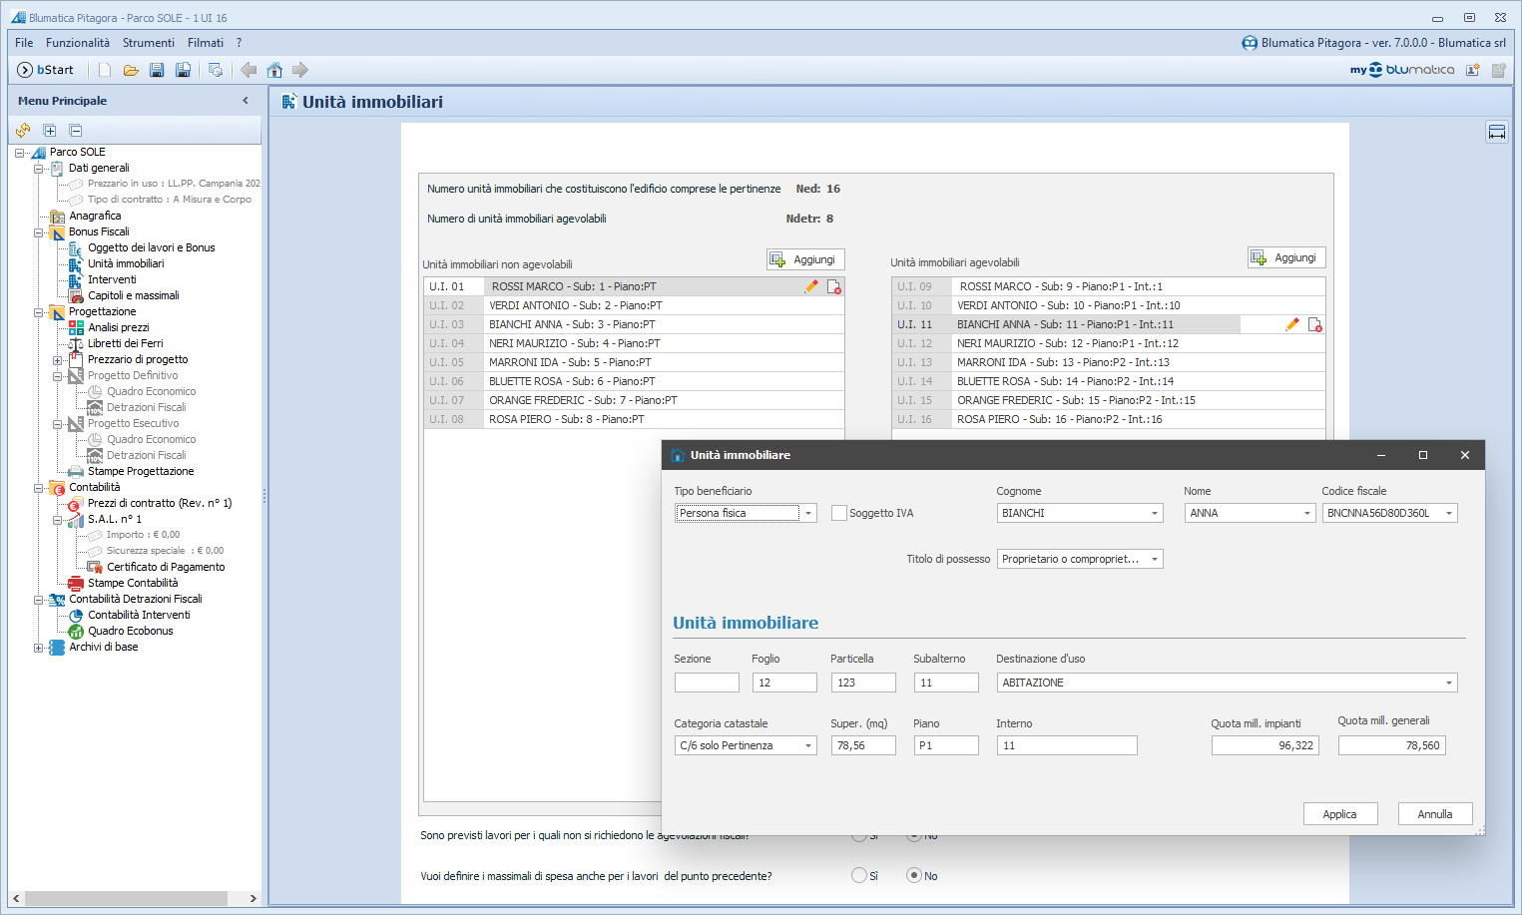Screen dimensions: 1522x915
Task: Open the Cognome dropdown showing BIANCHI
Action: click(1155, 513)
